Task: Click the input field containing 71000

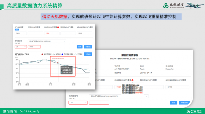Action: click(34, 47)
